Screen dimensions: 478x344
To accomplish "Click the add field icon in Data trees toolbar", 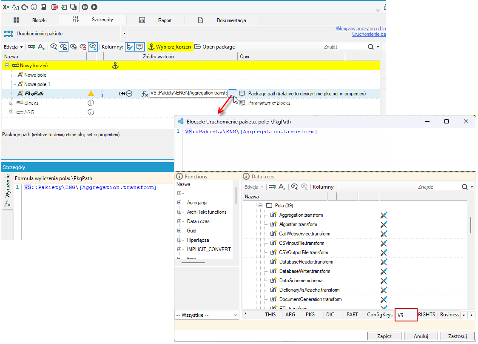I will pyautogui.click(x=282, y=187).
